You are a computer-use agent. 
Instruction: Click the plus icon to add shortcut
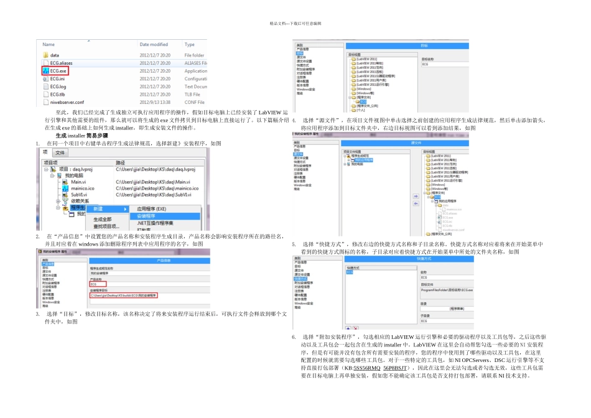[x=348, y=328]
